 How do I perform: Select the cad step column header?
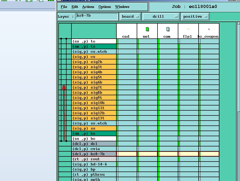pyautogui.click(x=127, y=31)
